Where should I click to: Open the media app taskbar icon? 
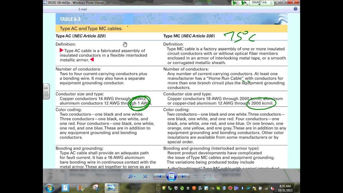coord(81,188)
